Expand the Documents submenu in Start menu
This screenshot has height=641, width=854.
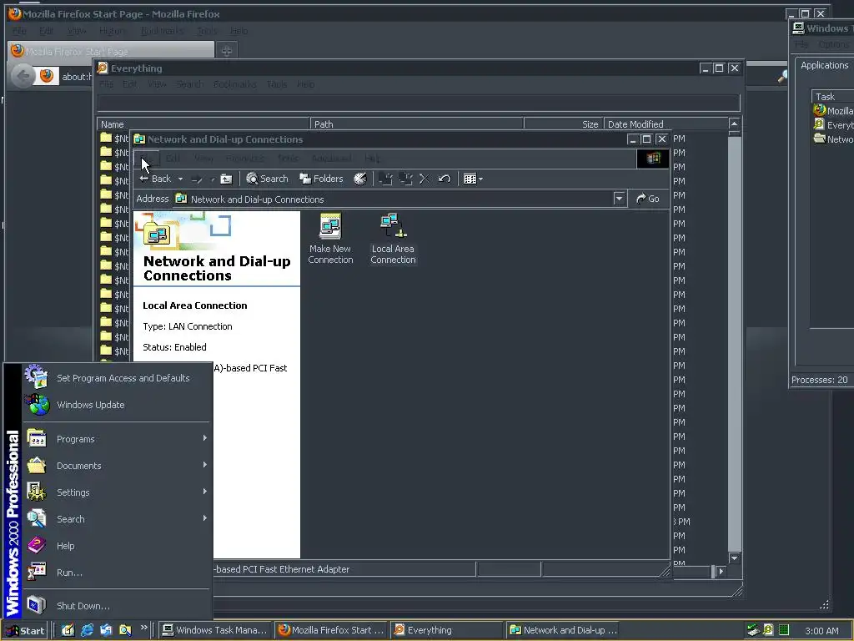point(116,466)
